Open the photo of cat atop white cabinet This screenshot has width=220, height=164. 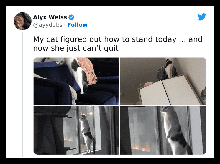tap(163, 81)
